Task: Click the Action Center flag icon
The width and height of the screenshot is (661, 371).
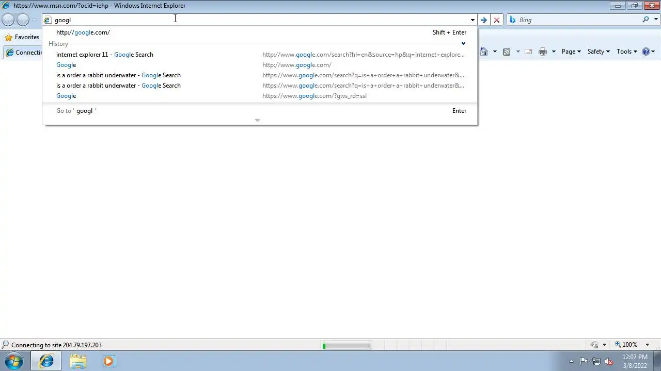Action: pyautogui.click(x=584, y=361)
